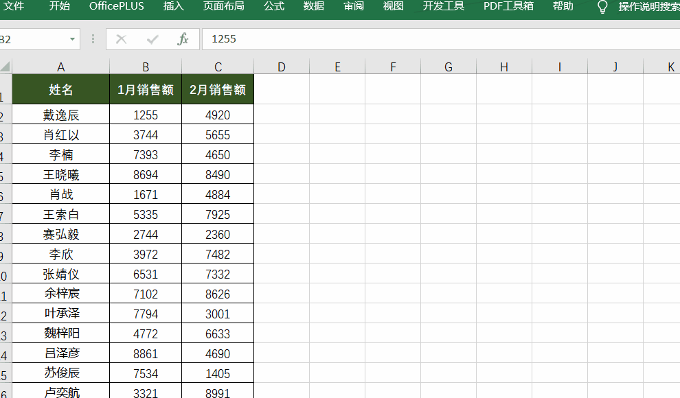The height and width of the screenshot is (398, 680).
Task: Select the cell with value 8490
Action: pyautogui.click(x=218, y=174)
